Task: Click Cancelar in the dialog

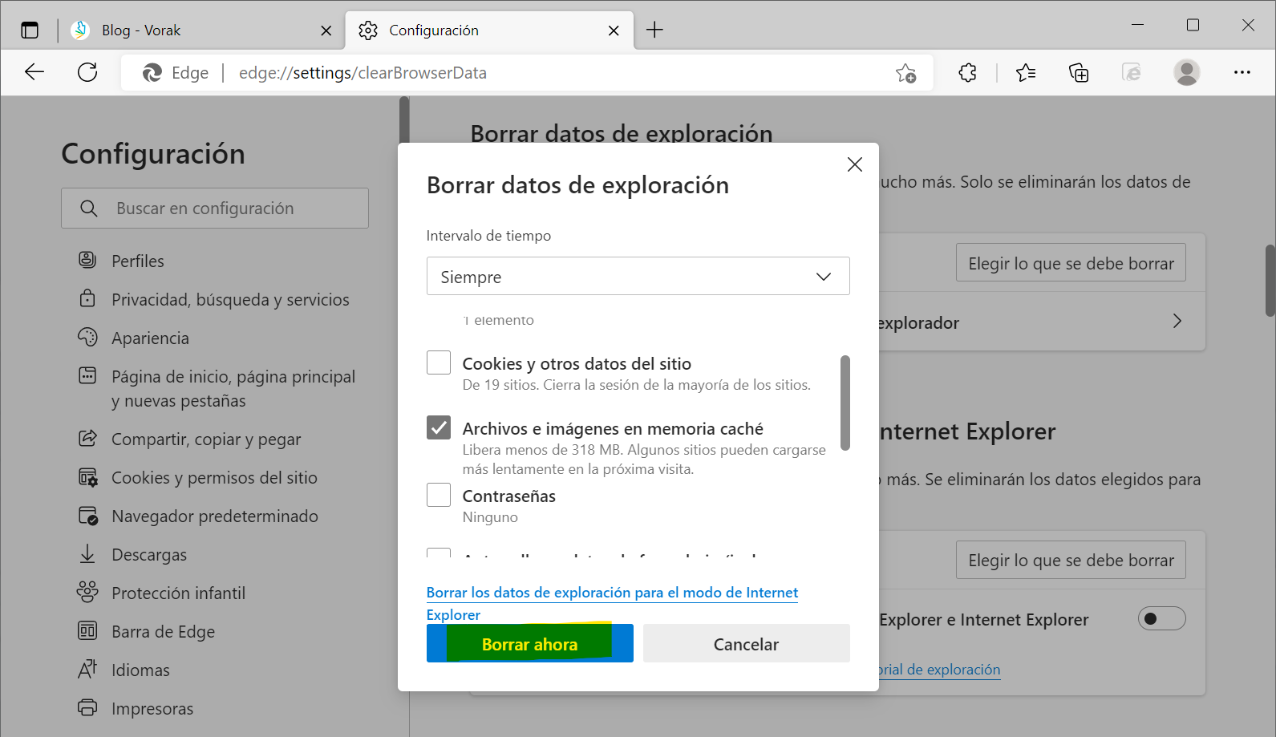Action: (746, 643)
